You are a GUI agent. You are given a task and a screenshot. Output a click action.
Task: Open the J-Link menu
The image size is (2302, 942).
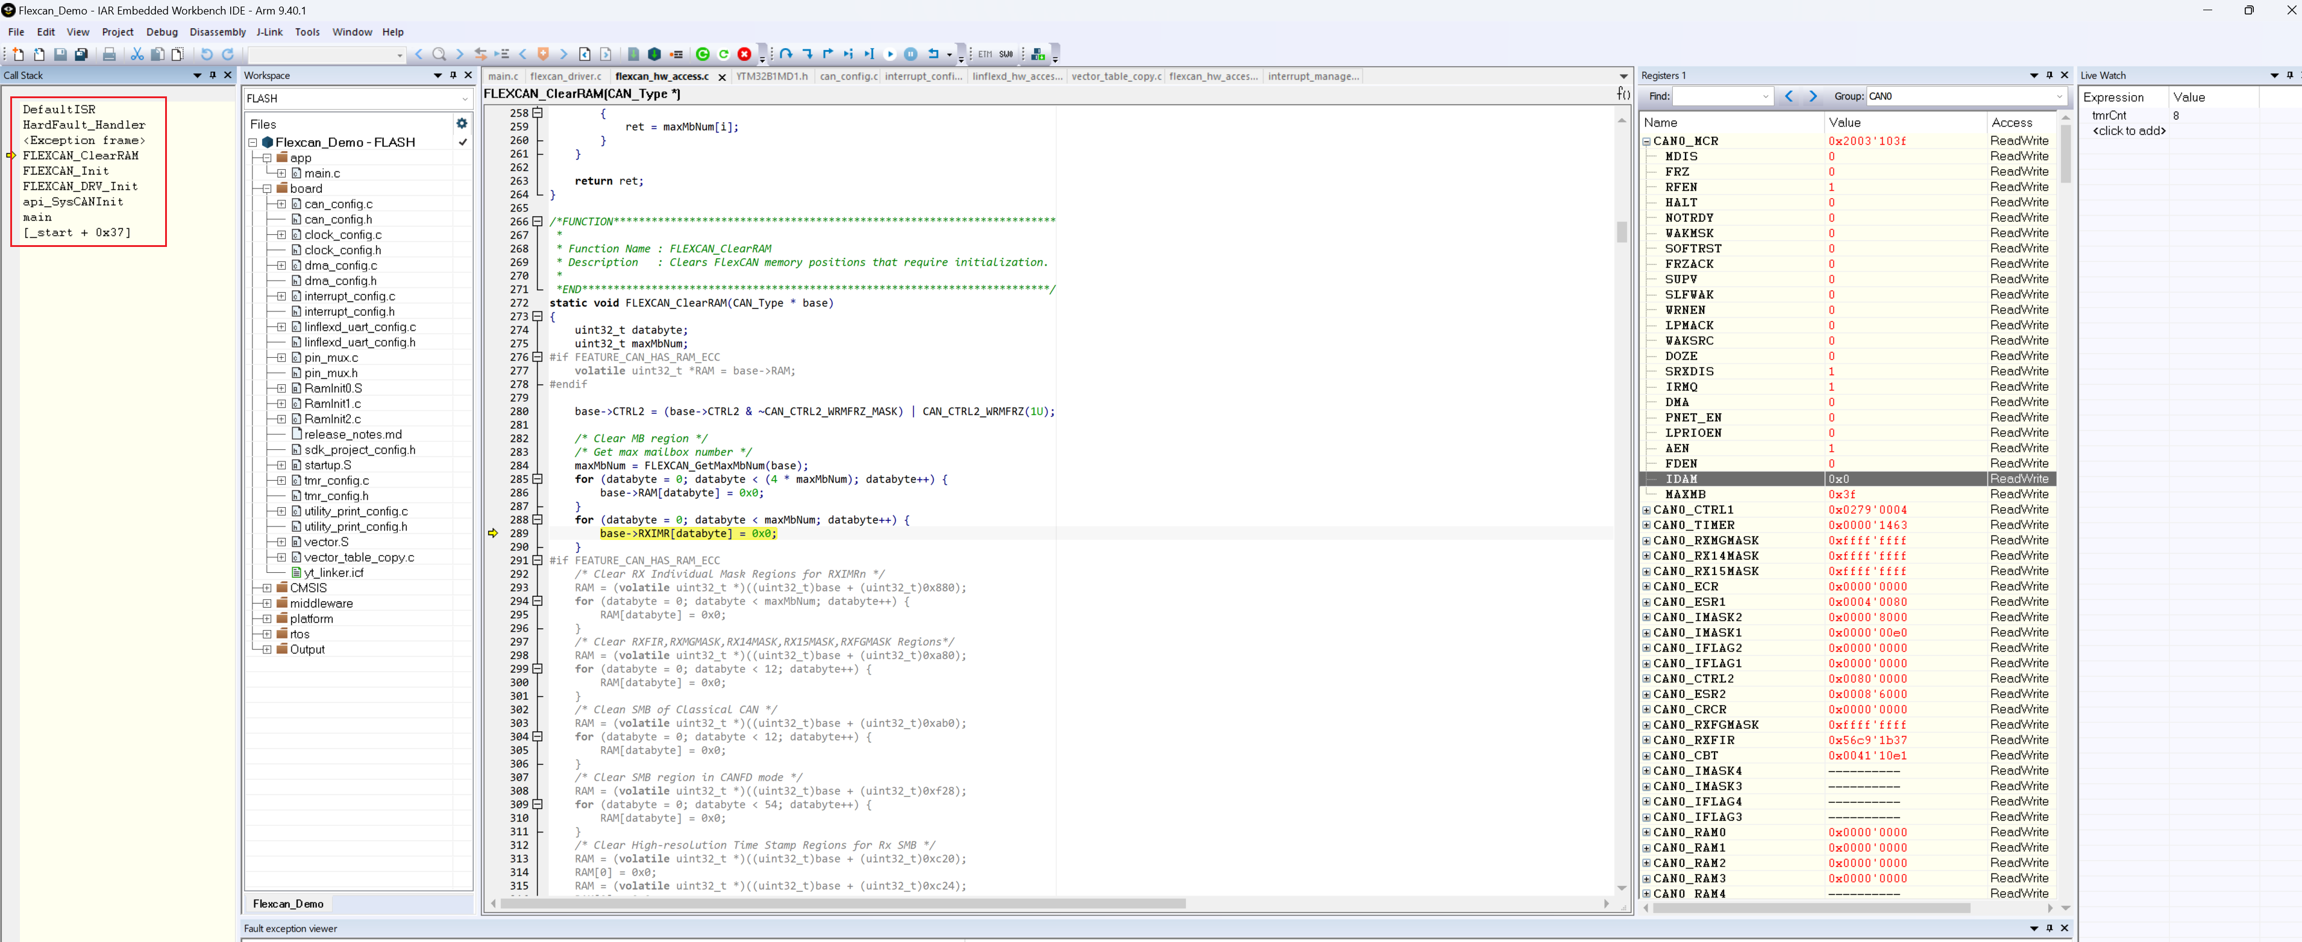coord(269,32)
